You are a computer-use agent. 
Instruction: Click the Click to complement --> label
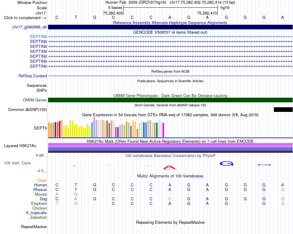click(25, 18)
